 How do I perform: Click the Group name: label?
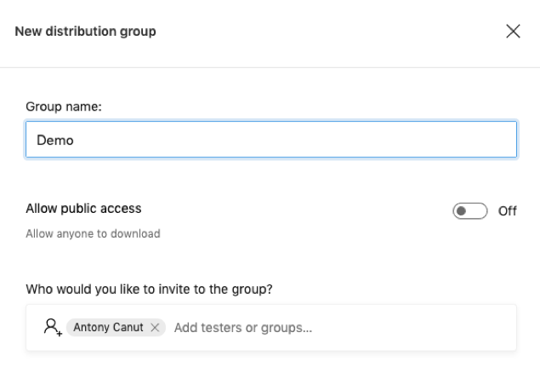point(64,106)
